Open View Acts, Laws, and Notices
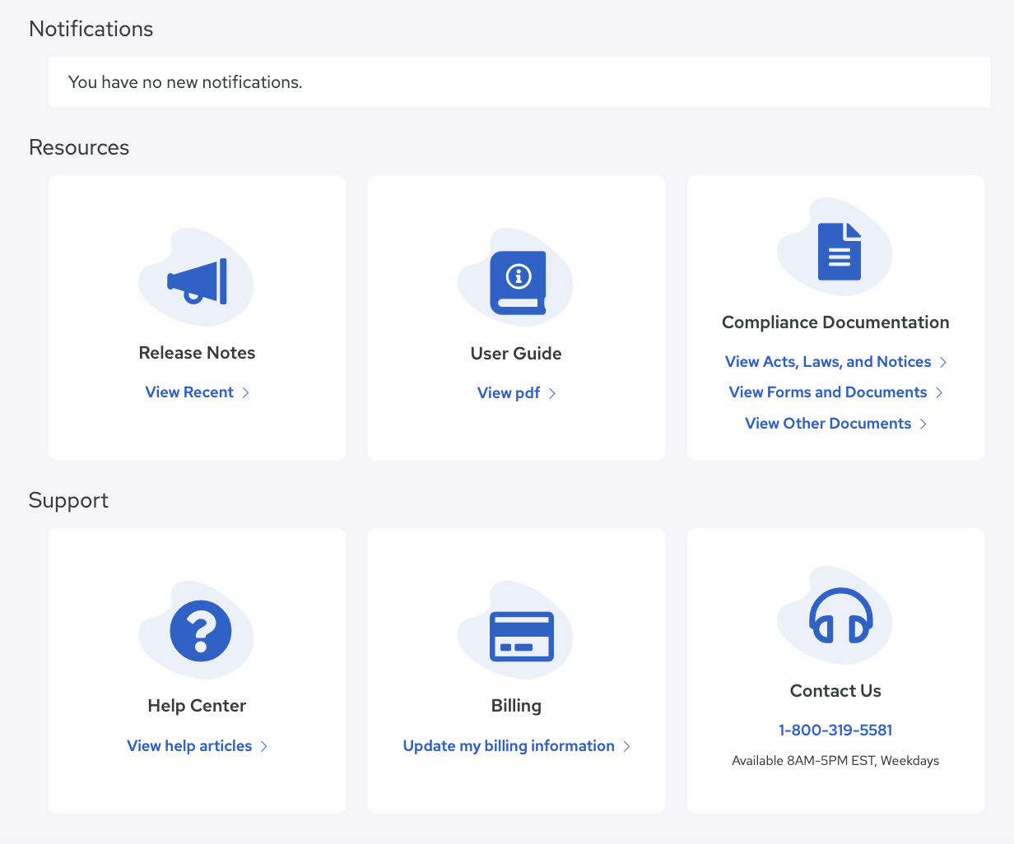This screenshot has height=844, width=1014. click(828, 362)
